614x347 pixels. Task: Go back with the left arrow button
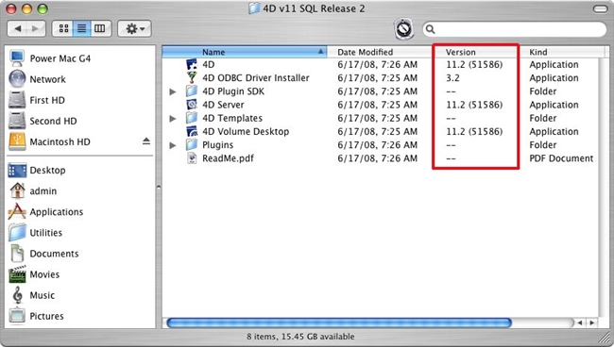click(x=17, y=28)
